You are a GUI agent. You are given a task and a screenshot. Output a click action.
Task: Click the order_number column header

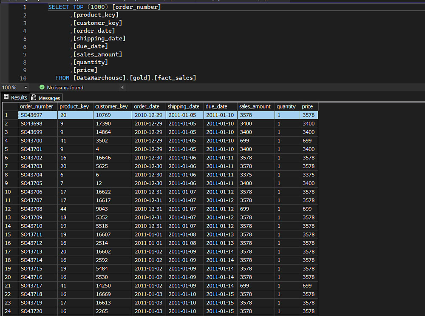pos(37,106)
